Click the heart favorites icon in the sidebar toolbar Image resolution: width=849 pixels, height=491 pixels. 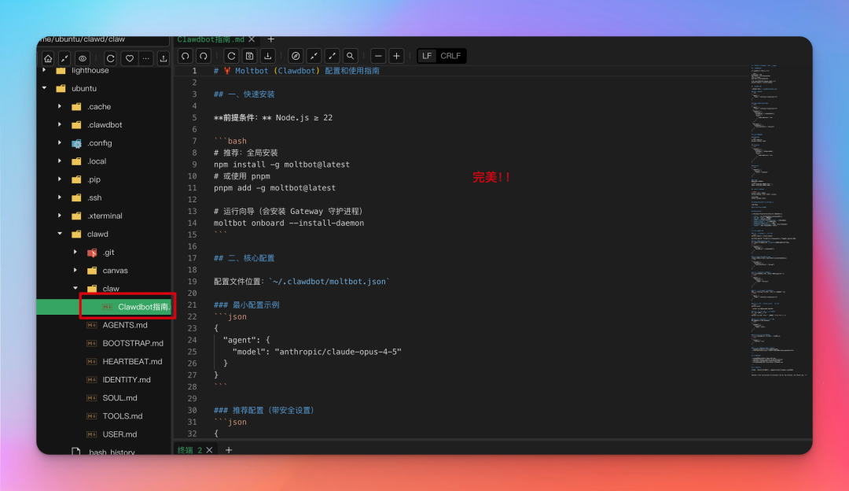[x=128, y=57]
